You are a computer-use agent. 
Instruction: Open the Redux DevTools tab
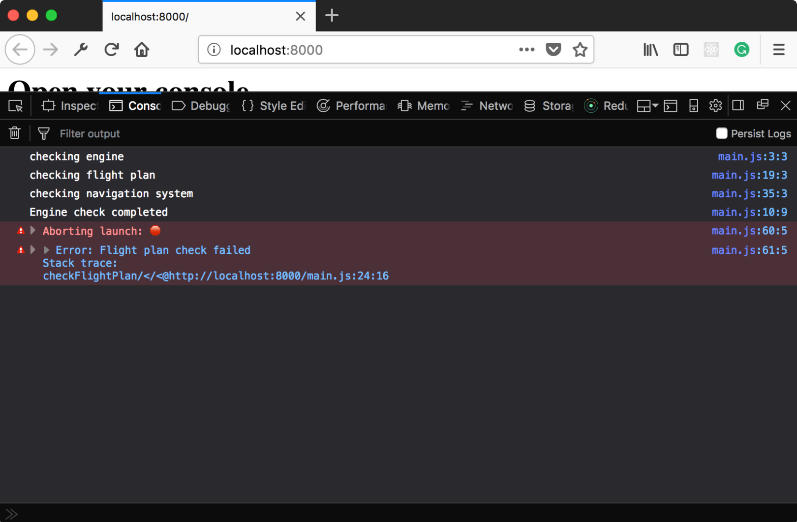606,106
